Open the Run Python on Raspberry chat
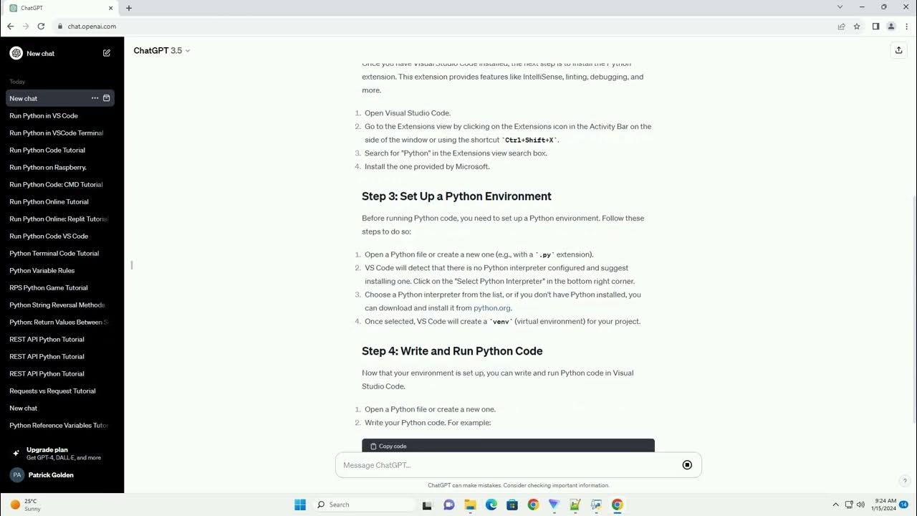The image size is (917, 516). pos(60,167)
